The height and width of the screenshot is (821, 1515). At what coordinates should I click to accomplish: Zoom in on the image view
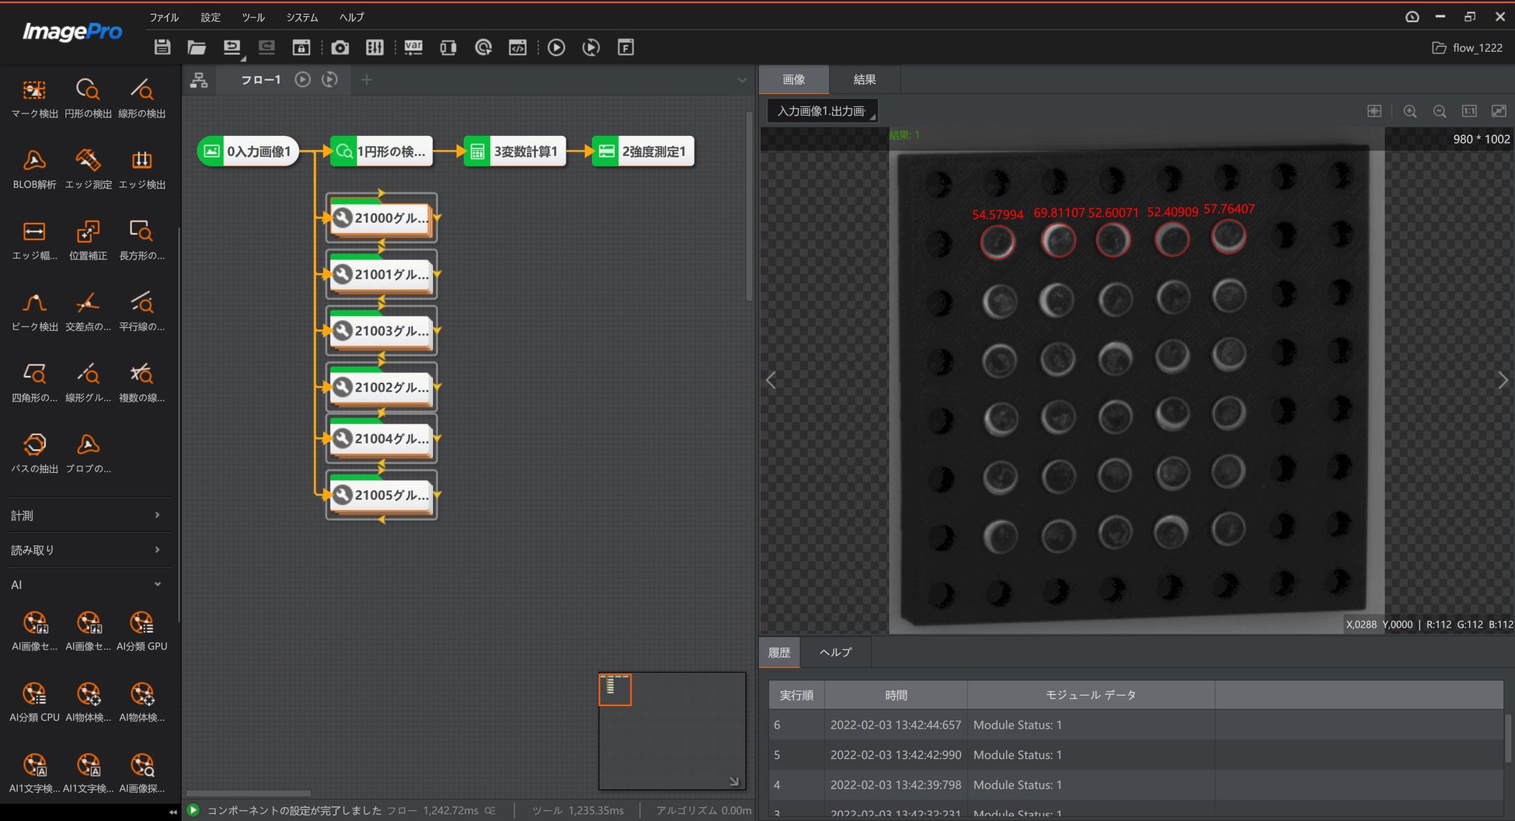[x=1410, y=111]
